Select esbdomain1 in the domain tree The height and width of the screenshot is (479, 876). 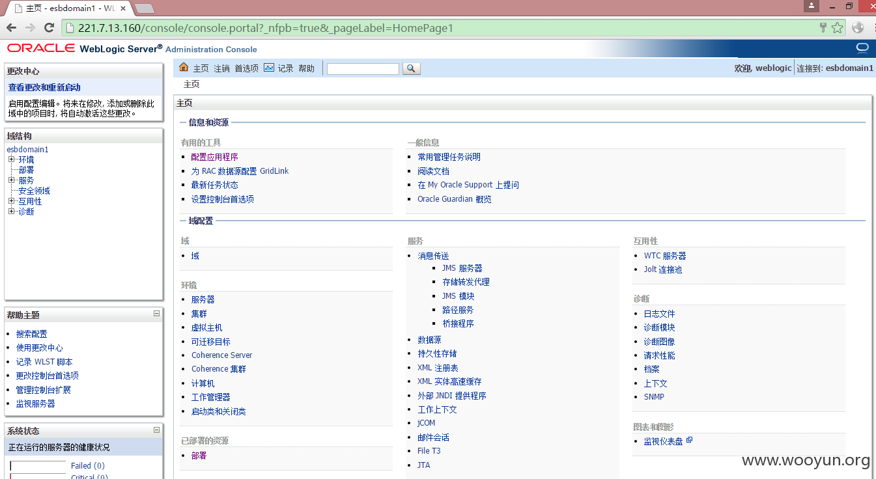(x=27, y=149)
